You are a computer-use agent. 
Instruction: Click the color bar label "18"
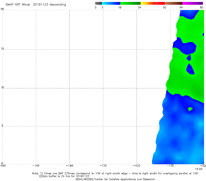(120, 8)
